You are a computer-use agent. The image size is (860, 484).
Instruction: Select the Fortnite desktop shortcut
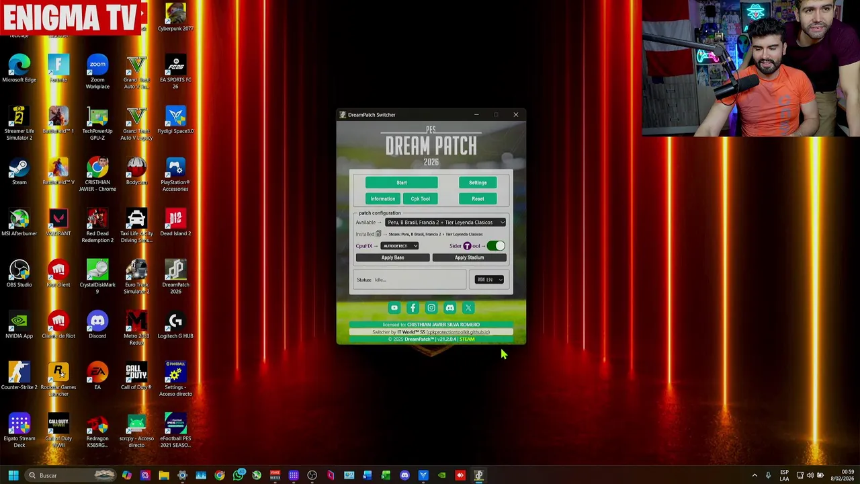(58, 68)
